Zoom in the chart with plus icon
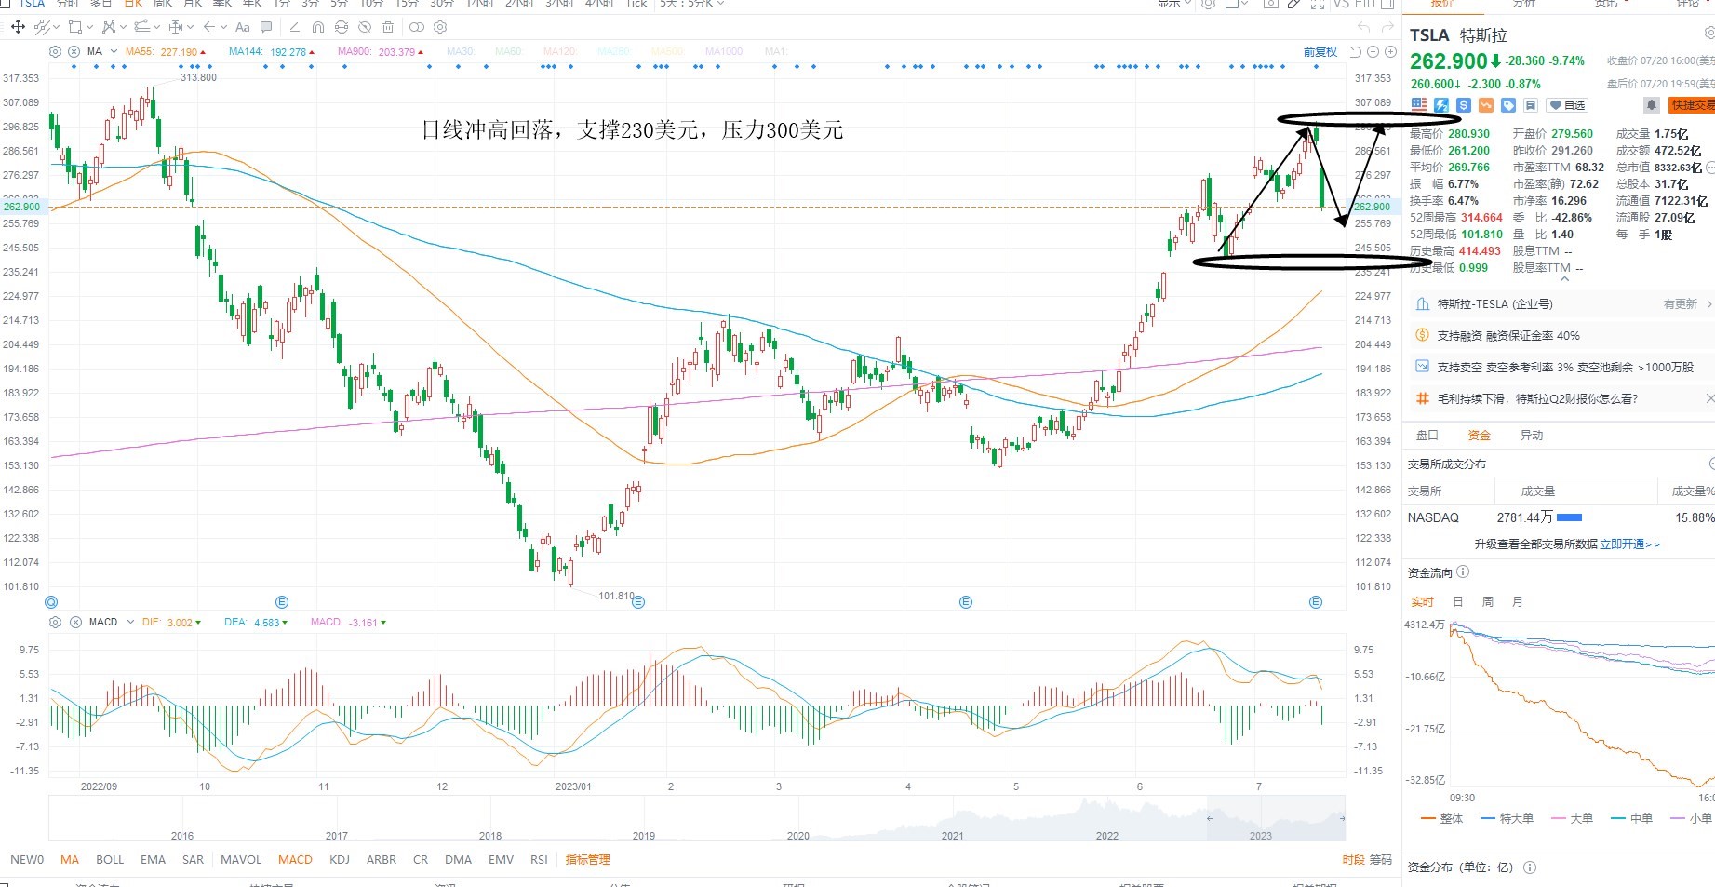Image resolution: width=1715 pixels, height=887 pixels. coord(1388,52)
